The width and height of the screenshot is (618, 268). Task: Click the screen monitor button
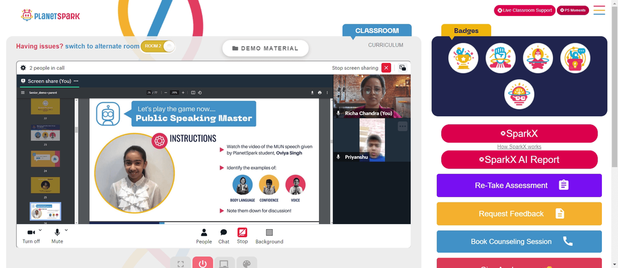(225, 263)
